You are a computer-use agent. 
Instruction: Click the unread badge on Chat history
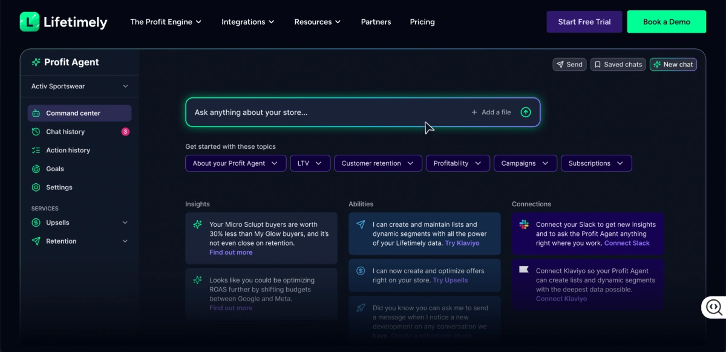[x=125, y=132]
